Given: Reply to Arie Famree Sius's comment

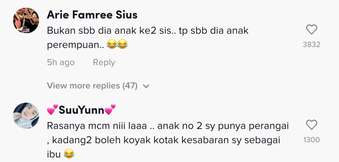Looking at the screenshot, I should tap(104, 62).
